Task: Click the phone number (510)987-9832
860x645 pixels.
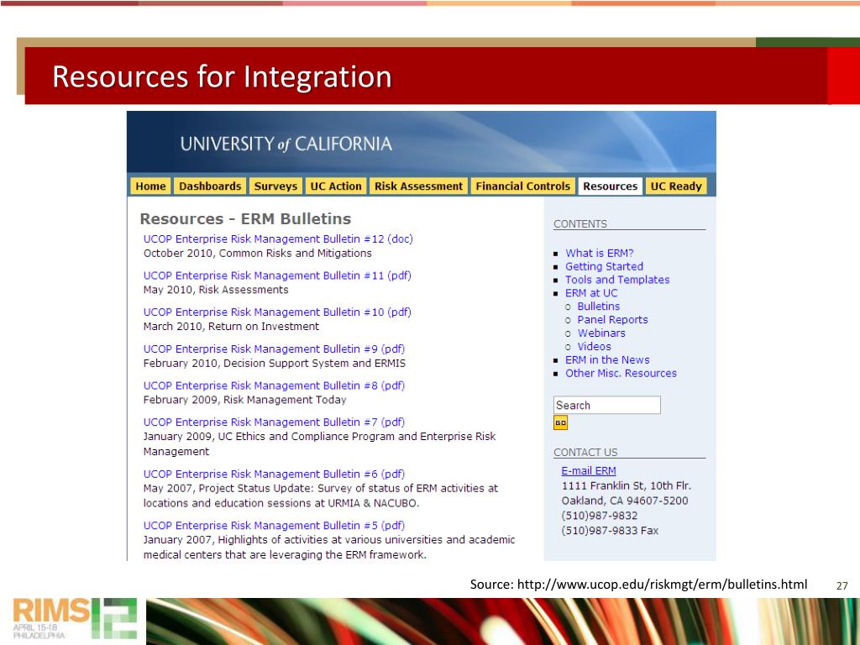Action: (x=599, y=516)
